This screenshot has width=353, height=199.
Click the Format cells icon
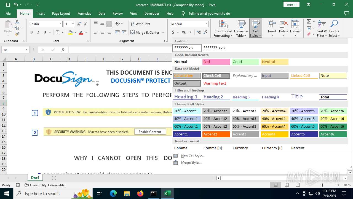click(295, 24)
